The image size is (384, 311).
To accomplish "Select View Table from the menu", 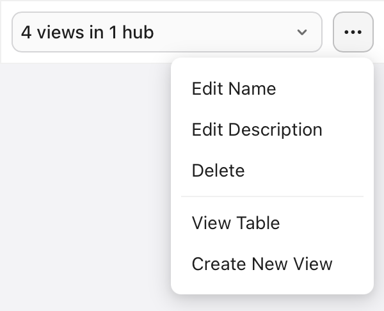I will point(236,223).
